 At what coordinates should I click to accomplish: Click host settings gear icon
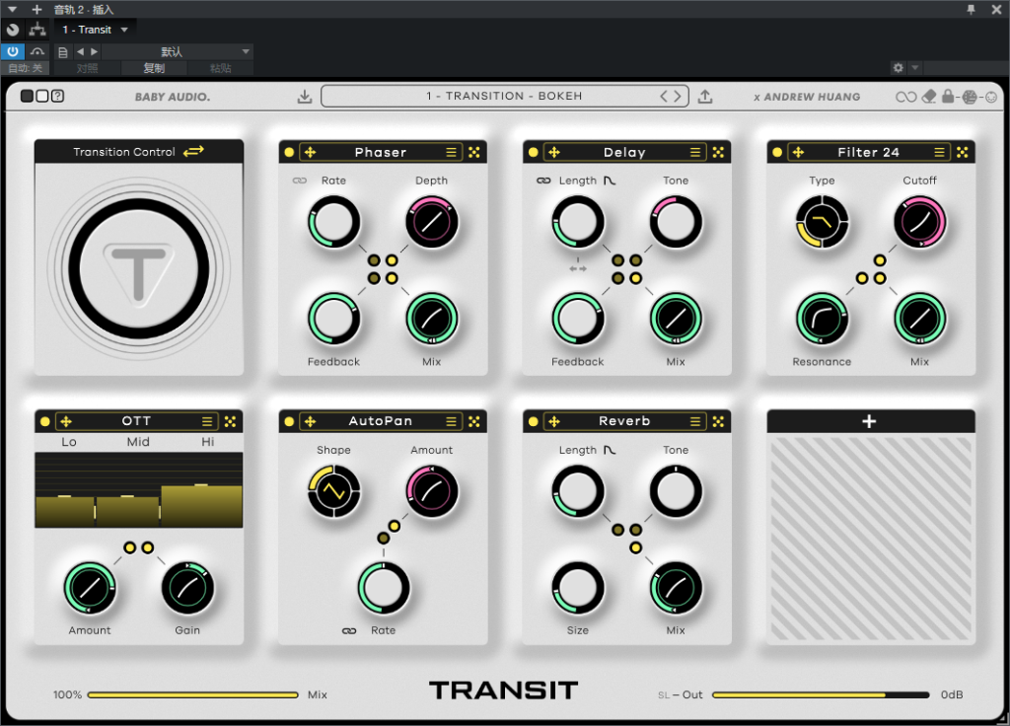click(x=898, y=68)
